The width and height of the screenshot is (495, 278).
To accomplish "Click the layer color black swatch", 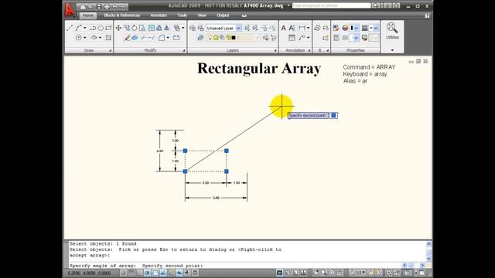I will click(x=234, y=38).
